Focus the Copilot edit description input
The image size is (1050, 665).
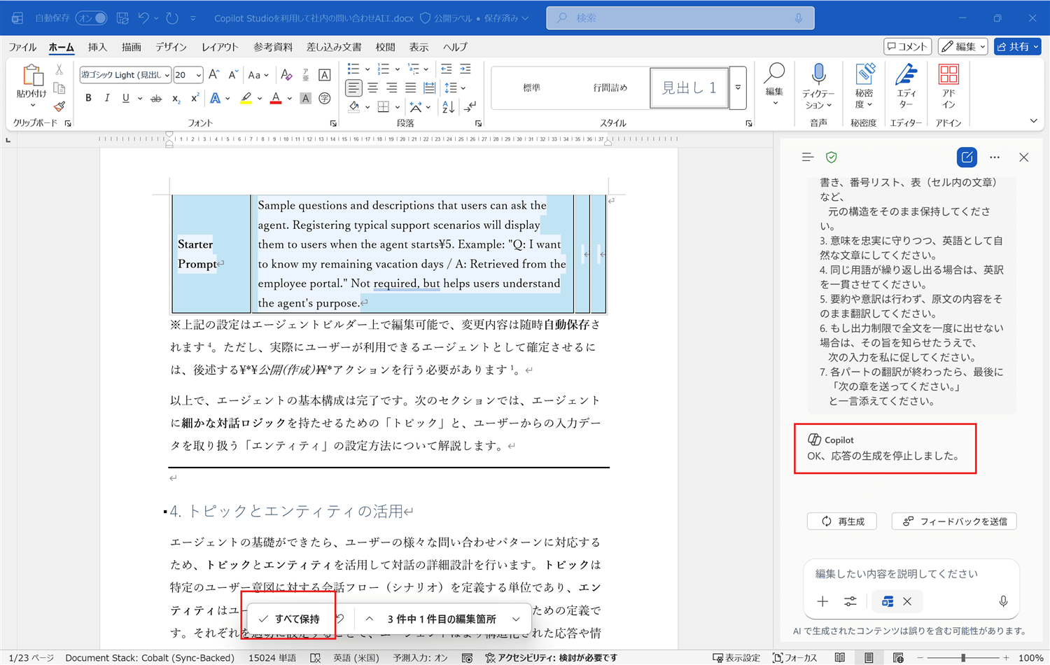point(911,574)
